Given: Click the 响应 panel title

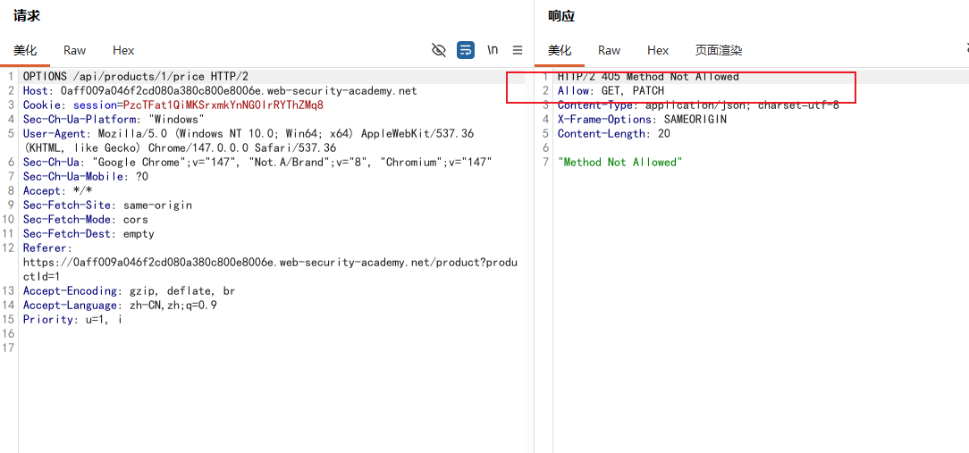Looking at the screenshot, I should tap(561, 17).
